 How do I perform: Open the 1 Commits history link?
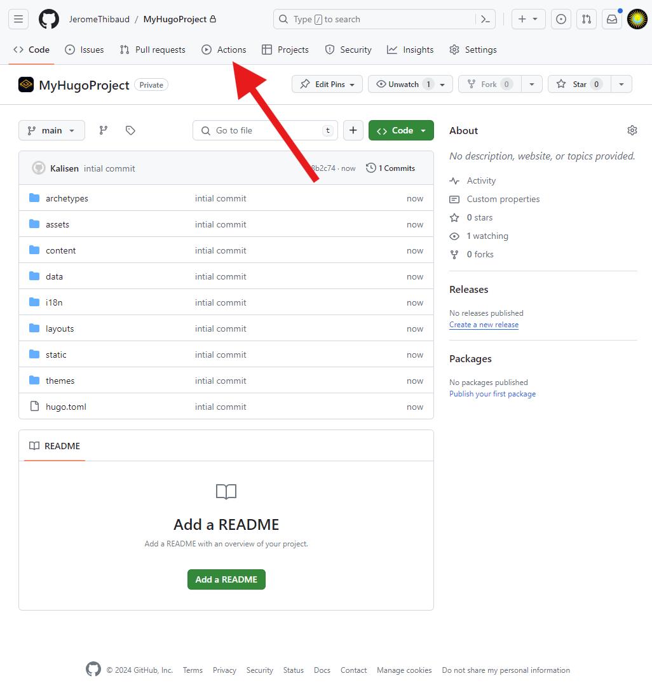390,168
